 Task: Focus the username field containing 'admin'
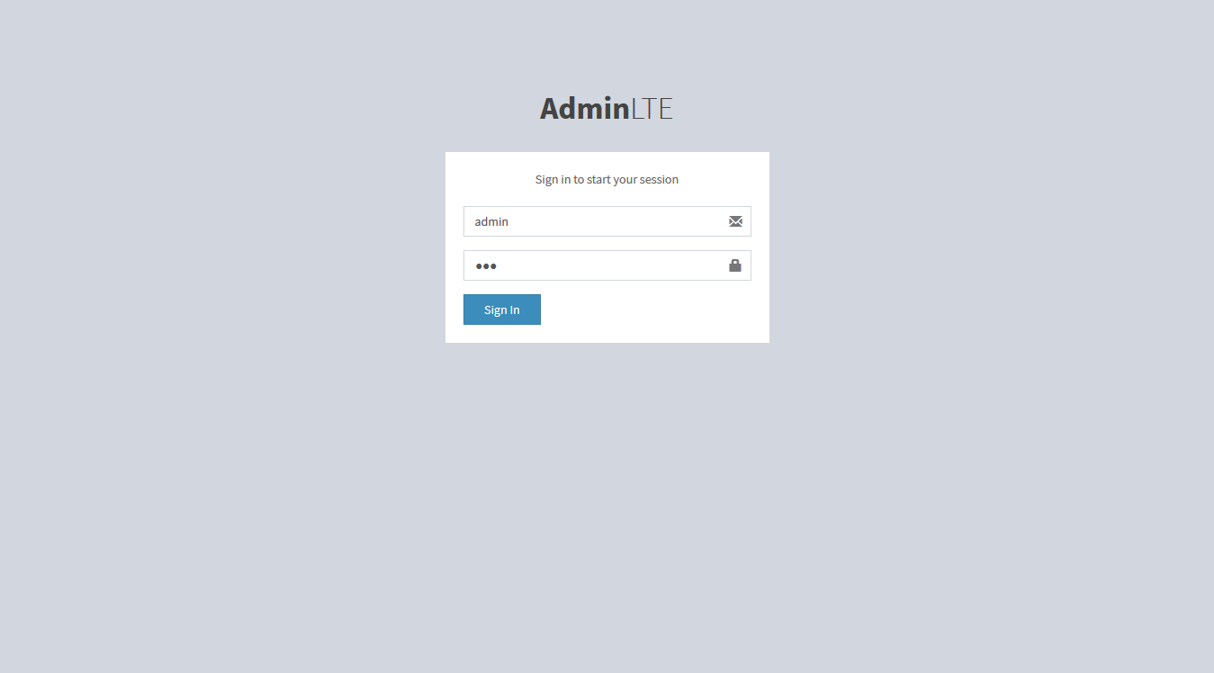point(607,221)
